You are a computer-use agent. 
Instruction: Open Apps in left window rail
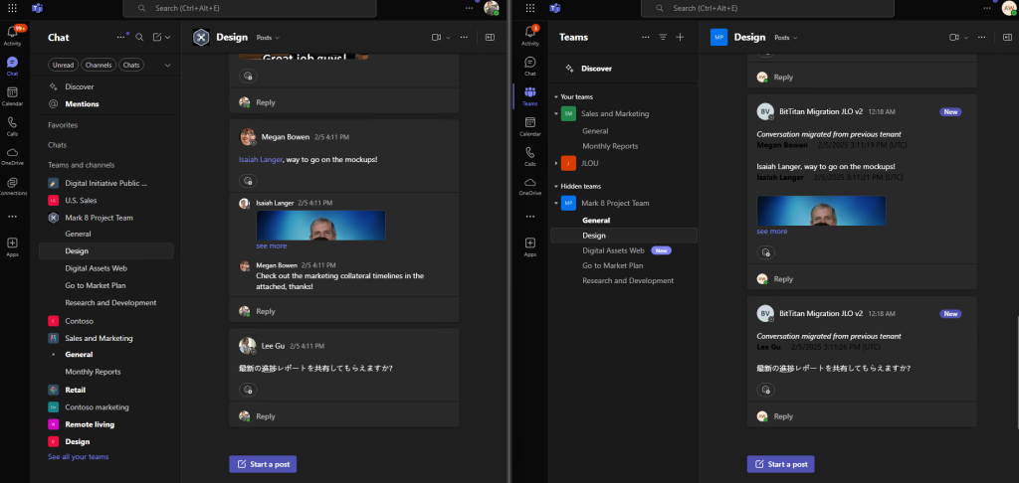click(x=12, y=246)
